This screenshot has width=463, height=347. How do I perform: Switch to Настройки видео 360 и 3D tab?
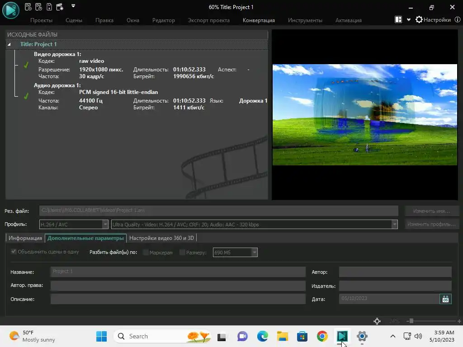(161, 238)
